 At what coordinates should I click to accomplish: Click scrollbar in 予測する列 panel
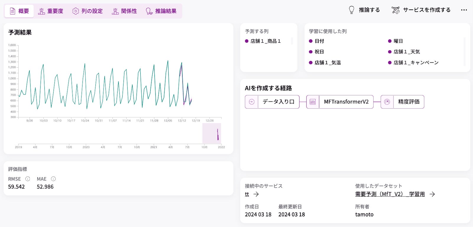point(292,41)
